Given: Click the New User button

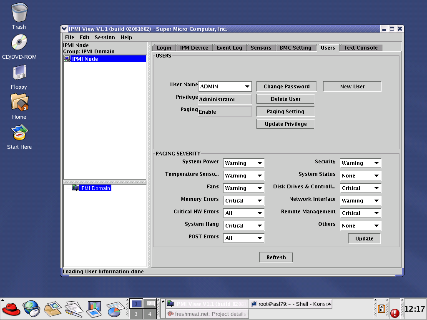Looking at the screenshot, I should [x=352, y=87].
